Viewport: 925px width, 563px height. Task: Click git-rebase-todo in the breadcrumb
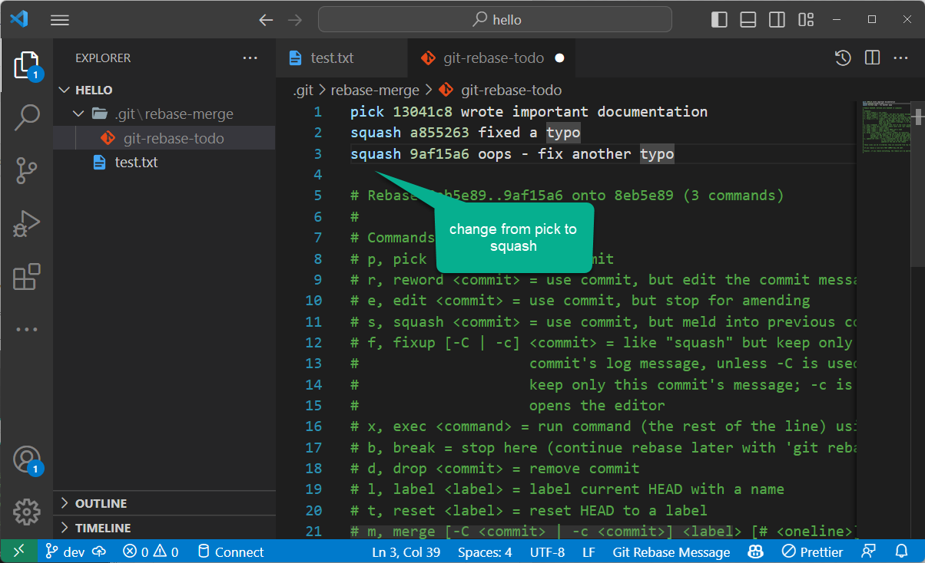click(500, 90)
